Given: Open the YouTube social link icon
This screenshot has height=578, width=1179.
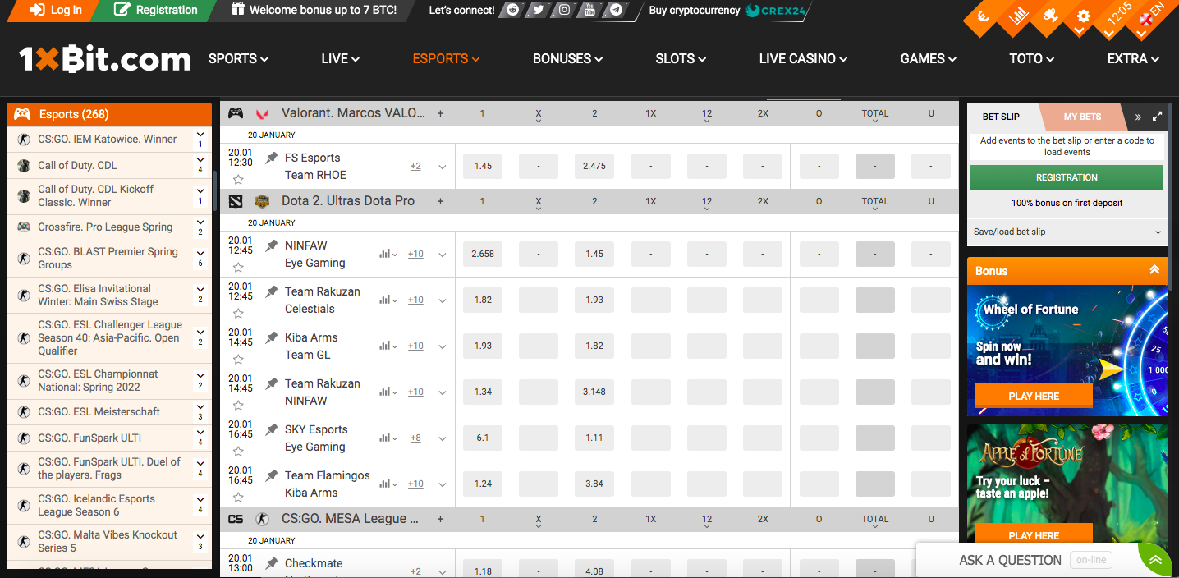Looking at the screenshot, I should (x=589, y=10).
